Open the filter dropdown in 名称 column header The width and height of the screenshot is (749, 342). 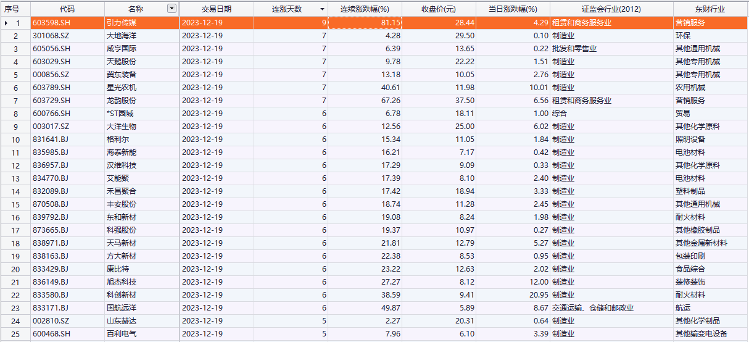pyautogui.click(x=172, y=9)
